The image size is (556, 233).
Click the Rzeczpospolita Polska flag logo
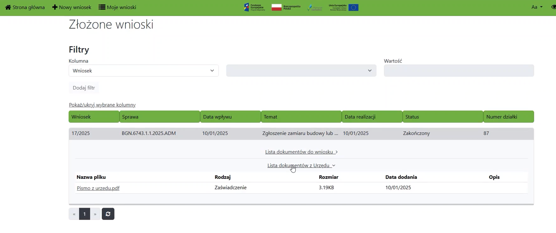coord(286,7)
